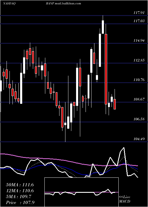Click the NASDAQ exchange label

(x=9, y=4)
